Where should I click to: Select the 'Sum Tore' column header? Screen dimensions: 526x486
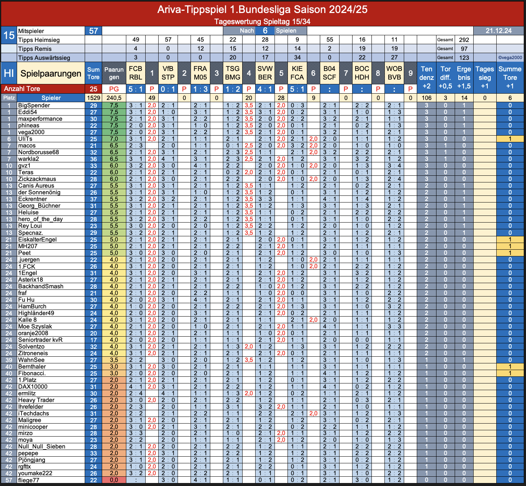click(94, 73)
